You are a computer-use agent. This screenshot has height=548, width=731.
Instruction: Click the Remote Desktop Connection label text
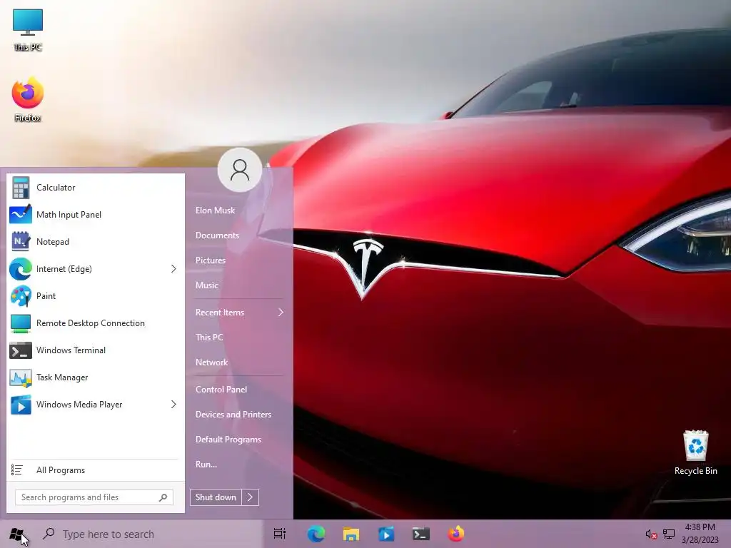click(x=91, y=323)
